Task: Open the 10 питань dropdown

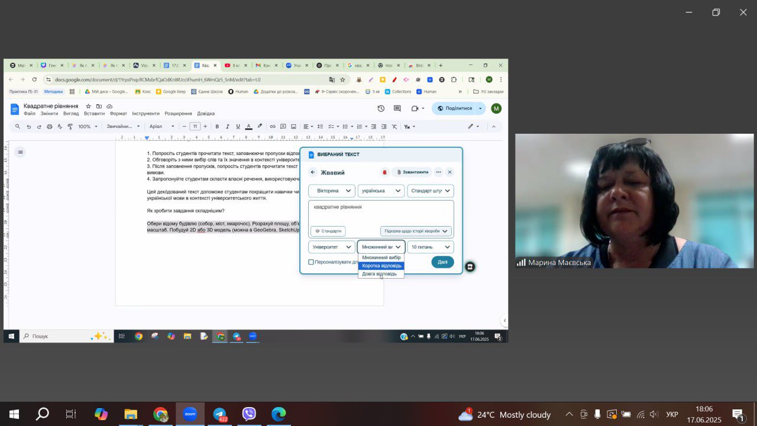Action: 431,247
